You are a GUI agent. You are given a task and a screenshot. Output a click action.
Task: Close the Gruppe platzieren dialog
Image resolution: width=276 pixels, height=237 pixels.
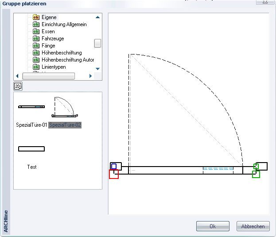point(265,2)
